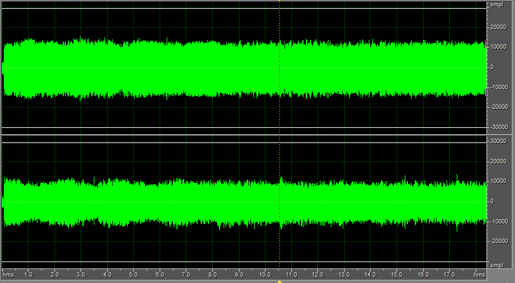This screenshot has width=515, height=283.
Task: Click the 15.0 mark on the time ruler
Action: pos(397,275)
